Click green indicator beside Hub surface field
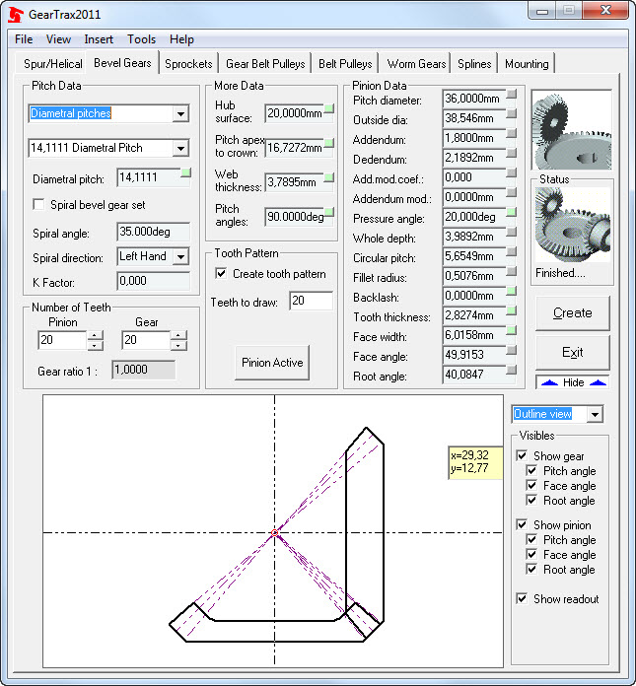The image size is (636, 686). [x=328, y=108]
